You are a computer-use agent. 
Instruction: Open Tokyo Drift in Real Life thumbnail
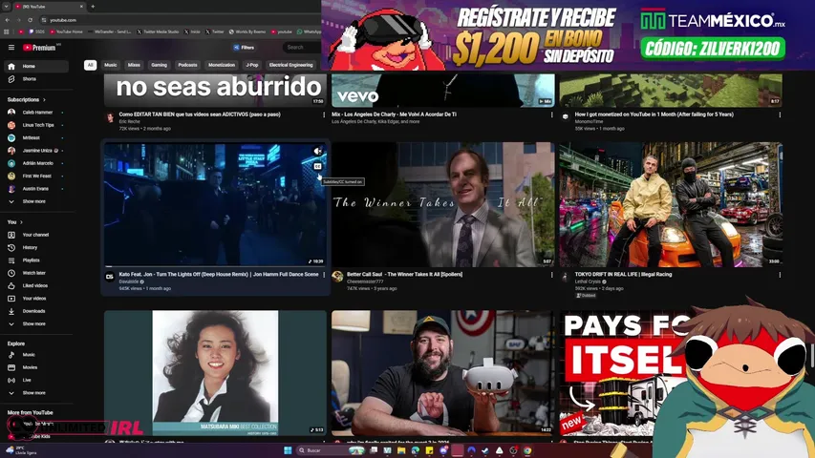(x=671, y=204)
